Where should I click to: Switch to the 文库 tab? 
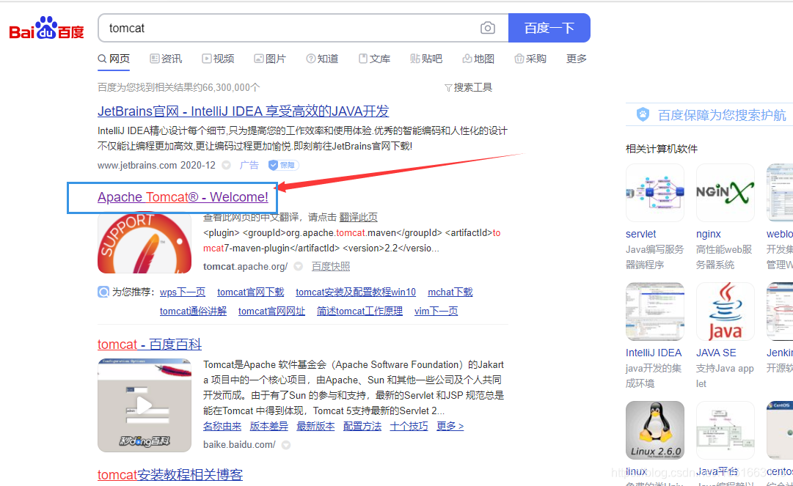(x=374, y=59)
